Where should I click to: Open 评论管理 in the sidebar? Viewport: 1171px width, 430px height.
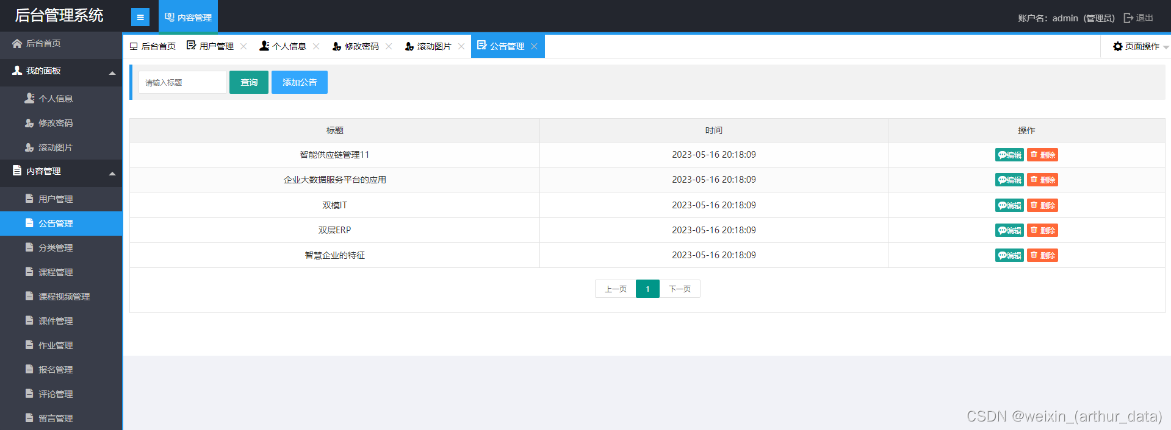61,394
